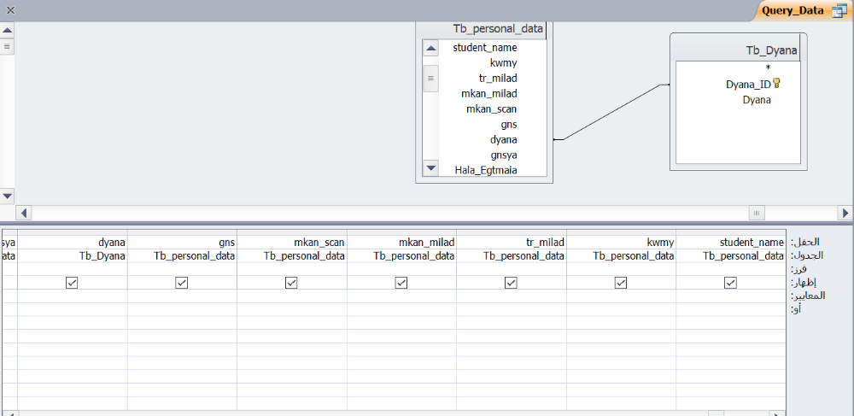Click table cell under student_name column
854x416 pixels.
pos(730,256)
